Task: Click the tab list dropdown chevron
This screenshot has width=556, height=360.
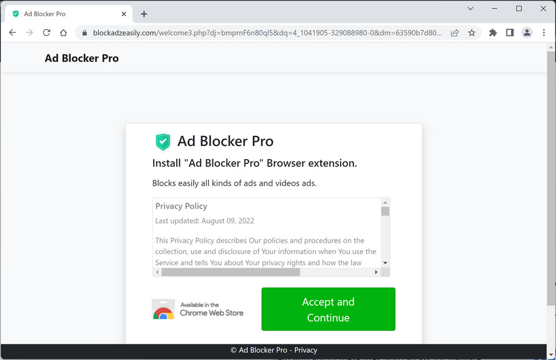Action: 470,9
